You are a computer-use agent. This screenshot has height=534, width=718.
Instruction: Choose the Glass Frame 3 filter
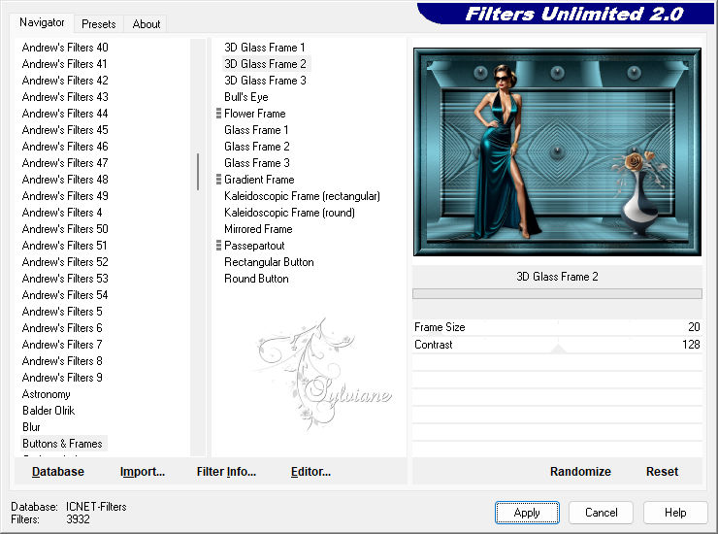(x=256, y=163)
